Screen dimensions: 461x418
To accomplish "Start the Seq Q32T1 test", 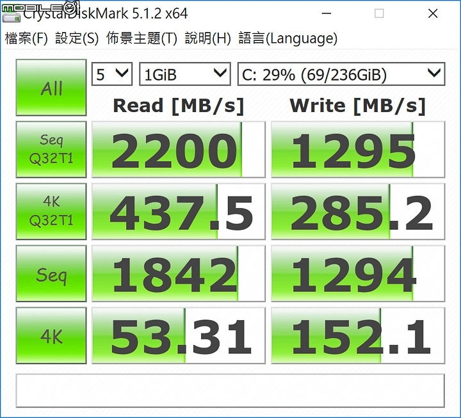I will [51, 149].
